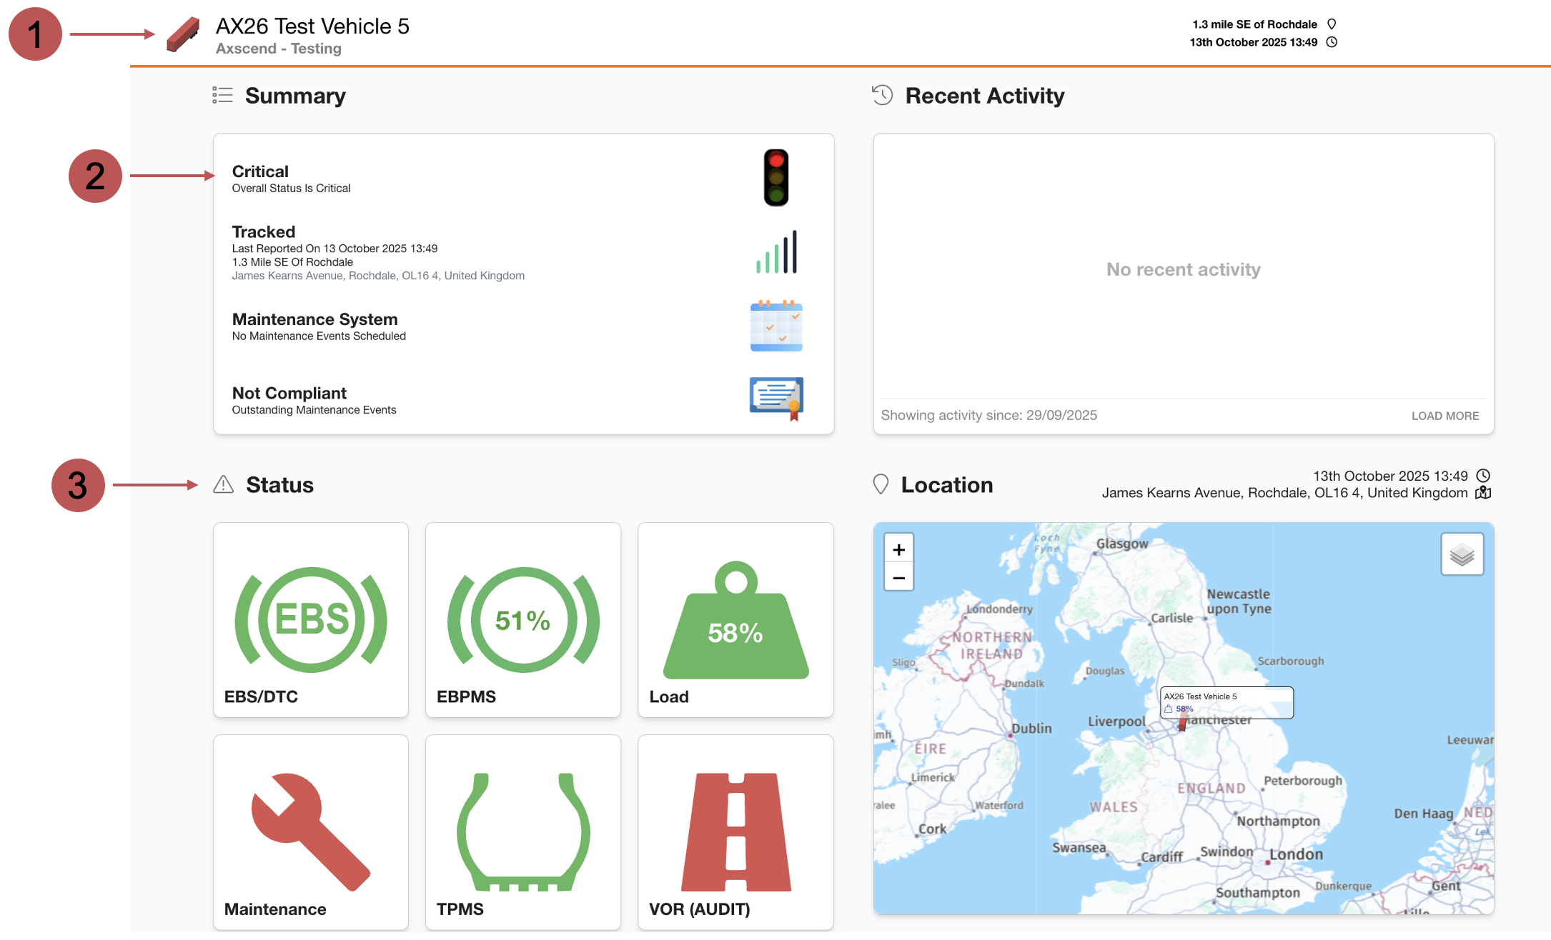The width and height of the screenshot is (1551, 940).
Task: Click the AX26 Test Vehicle 5 map marker
Action: coord(1182,723)
